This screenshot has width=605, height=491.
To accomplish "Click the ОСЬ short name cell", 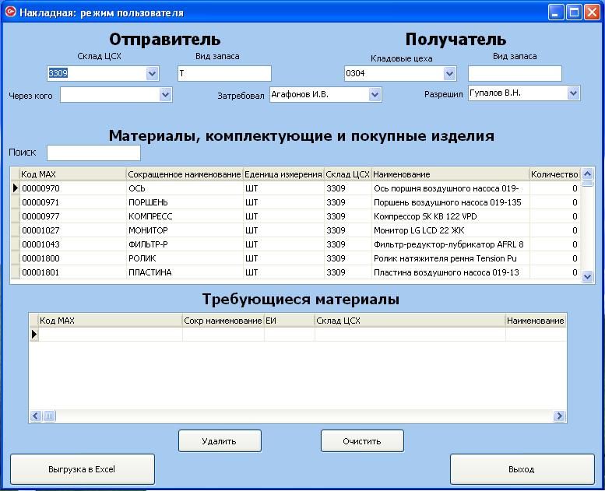I will pos(185,188).
